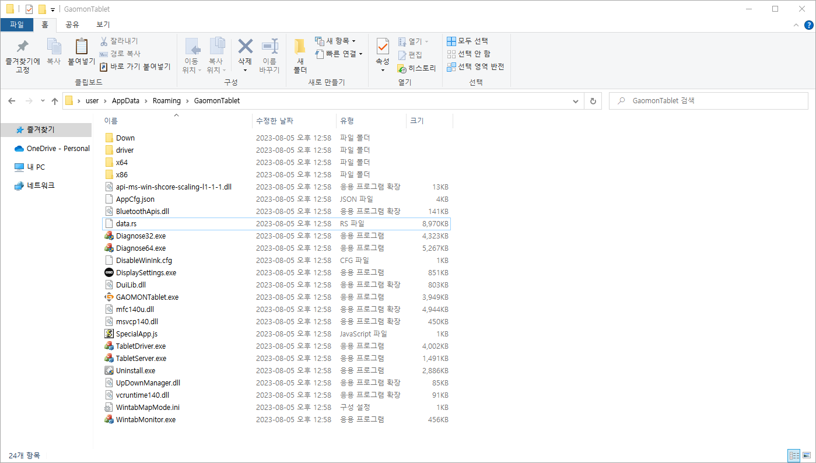
Task: Click the GaomonTablet search (검색) box
Action: point(710,101)
